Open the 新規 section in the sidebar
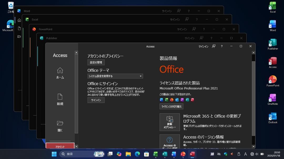Viewport: 284px width, 159px height. tap(60, 99)
